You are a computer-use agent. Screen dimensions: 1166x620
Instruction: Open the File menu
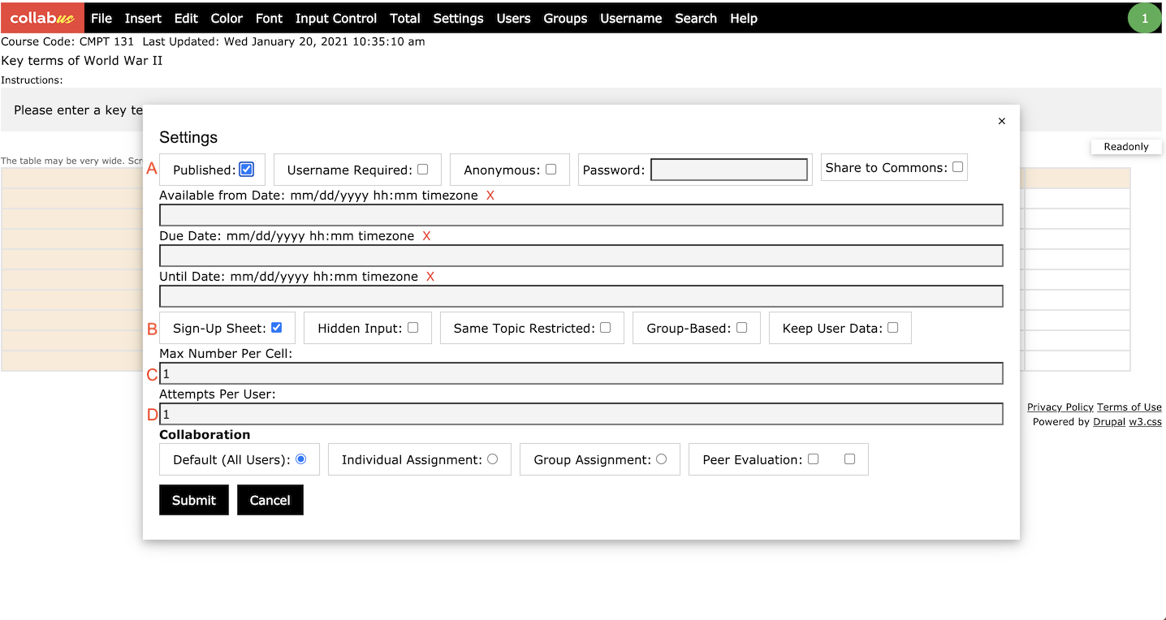pos(101,18)
